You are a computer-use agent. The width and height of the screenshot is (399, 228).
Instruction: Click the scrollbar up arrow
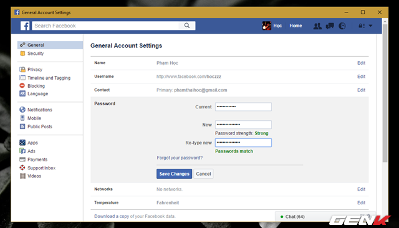385,21
